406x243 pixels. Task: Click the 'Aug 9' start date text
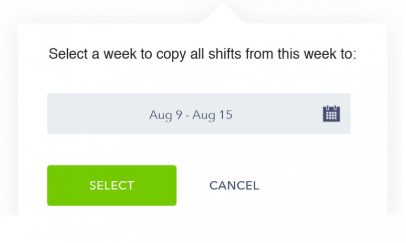166,115
